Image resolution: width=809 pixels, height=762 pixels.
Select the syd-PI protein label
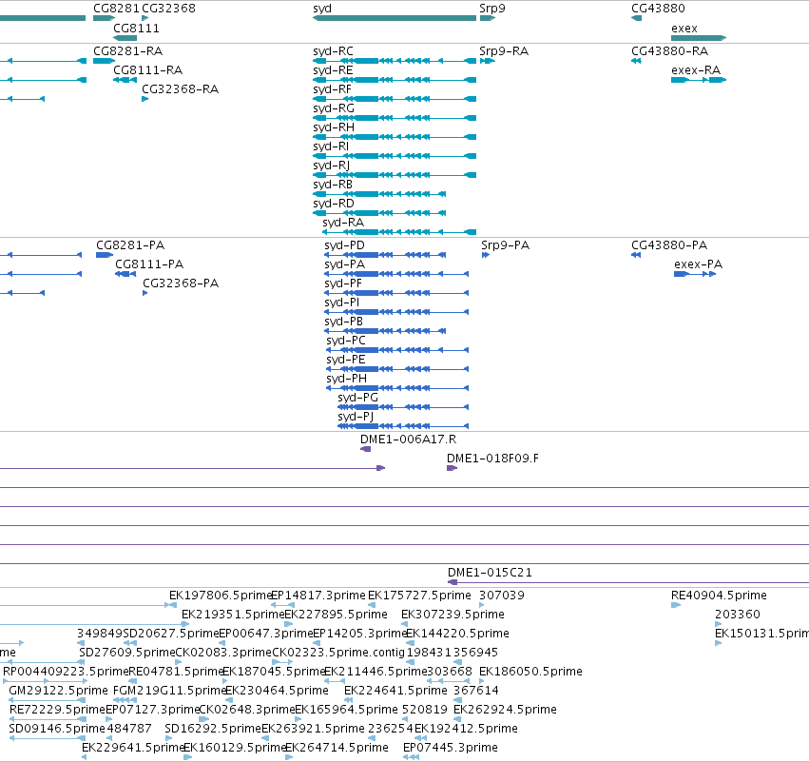[x=341, y=303]
